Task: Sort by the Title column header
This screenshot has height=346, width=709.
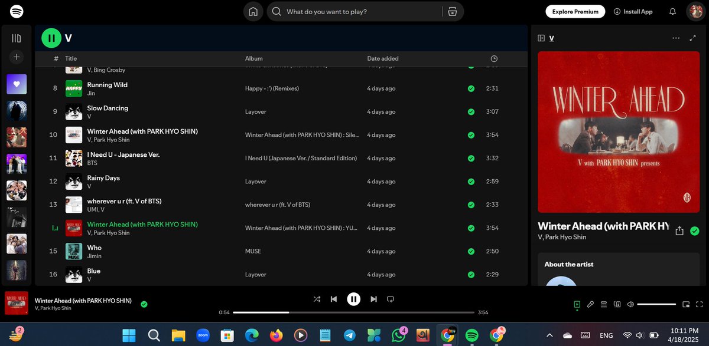Action: [71, 58]
